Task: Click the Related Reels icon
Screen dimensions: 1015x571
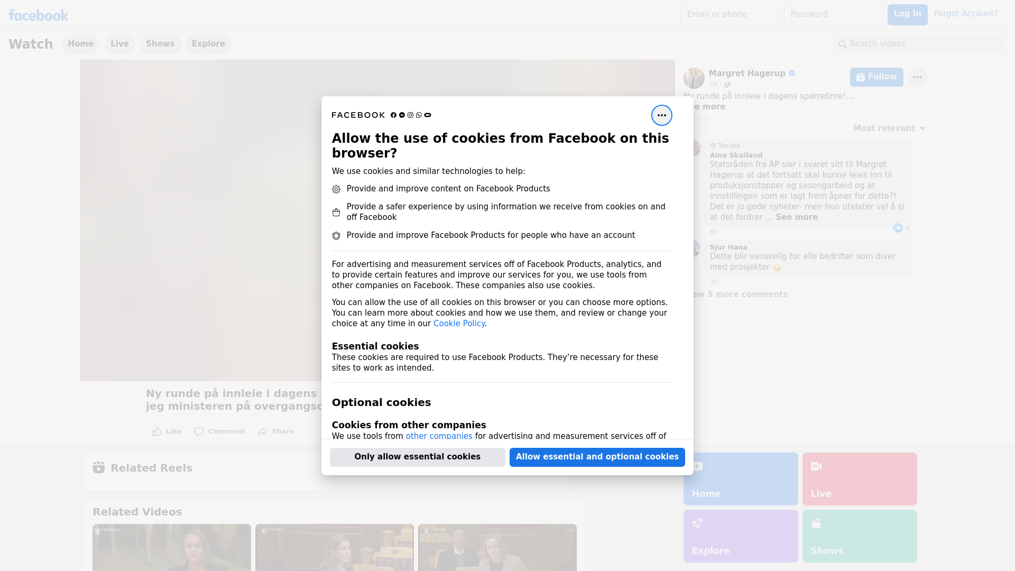Action: pyautogui.click(x=99, y=467)
